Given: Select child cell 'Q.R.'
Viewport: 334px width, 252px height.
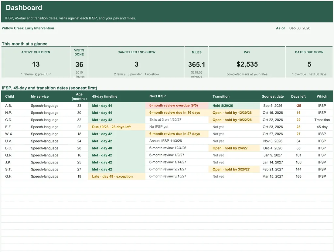Looking at the screenshot, I should (9, 155).
